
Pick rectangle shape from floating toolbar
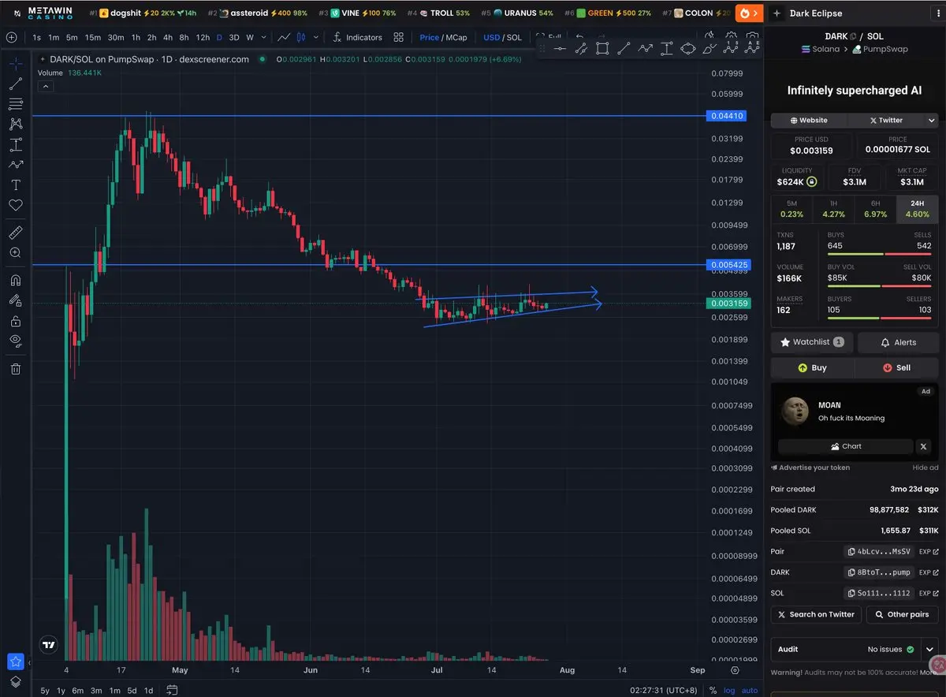coord(602,48)
